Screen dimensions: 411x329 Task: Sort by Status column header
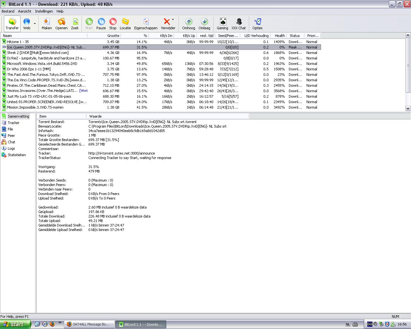point(295,36)
